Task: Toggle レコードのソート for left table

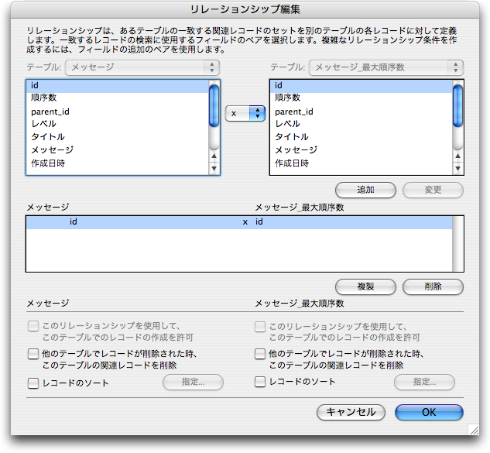Action: (33, 383)
